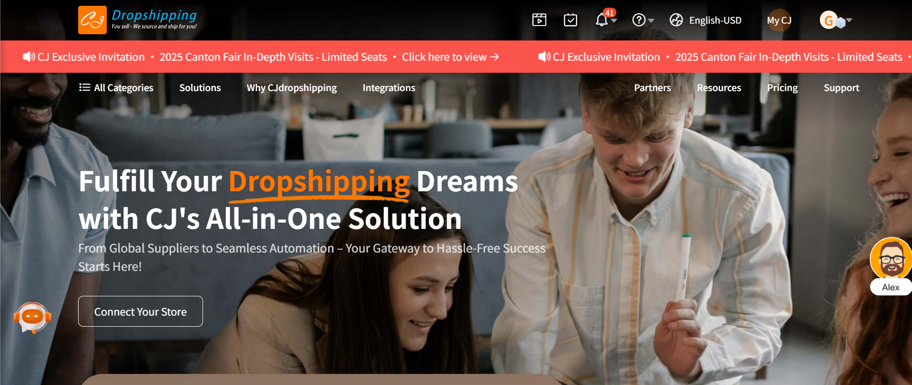The height and width of the screenshot is (385, 912).
Task: Click the calendar check-in icon
Action: pos(571,20)
